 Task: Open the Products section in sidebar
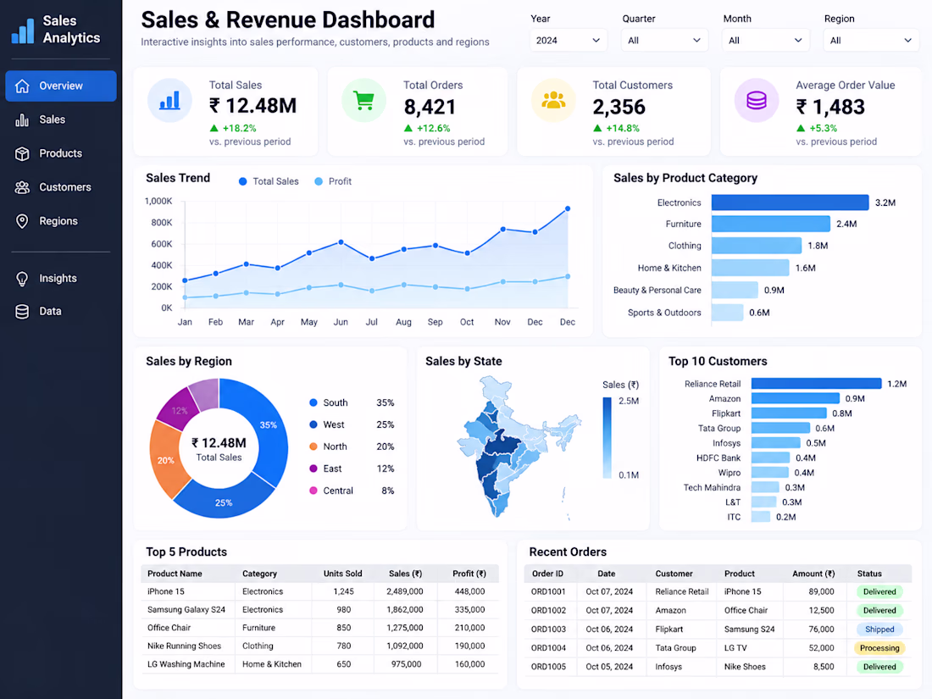tap(61, 154)
